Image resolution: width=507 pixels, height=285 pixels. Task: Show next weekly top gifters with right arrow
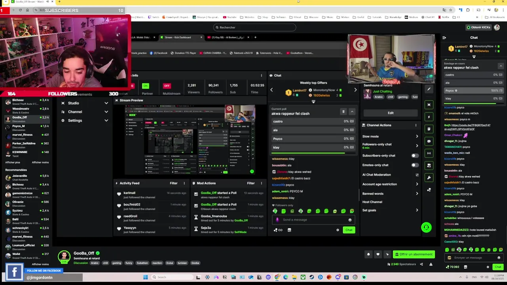pyautogui.click(x=355, y=90)
